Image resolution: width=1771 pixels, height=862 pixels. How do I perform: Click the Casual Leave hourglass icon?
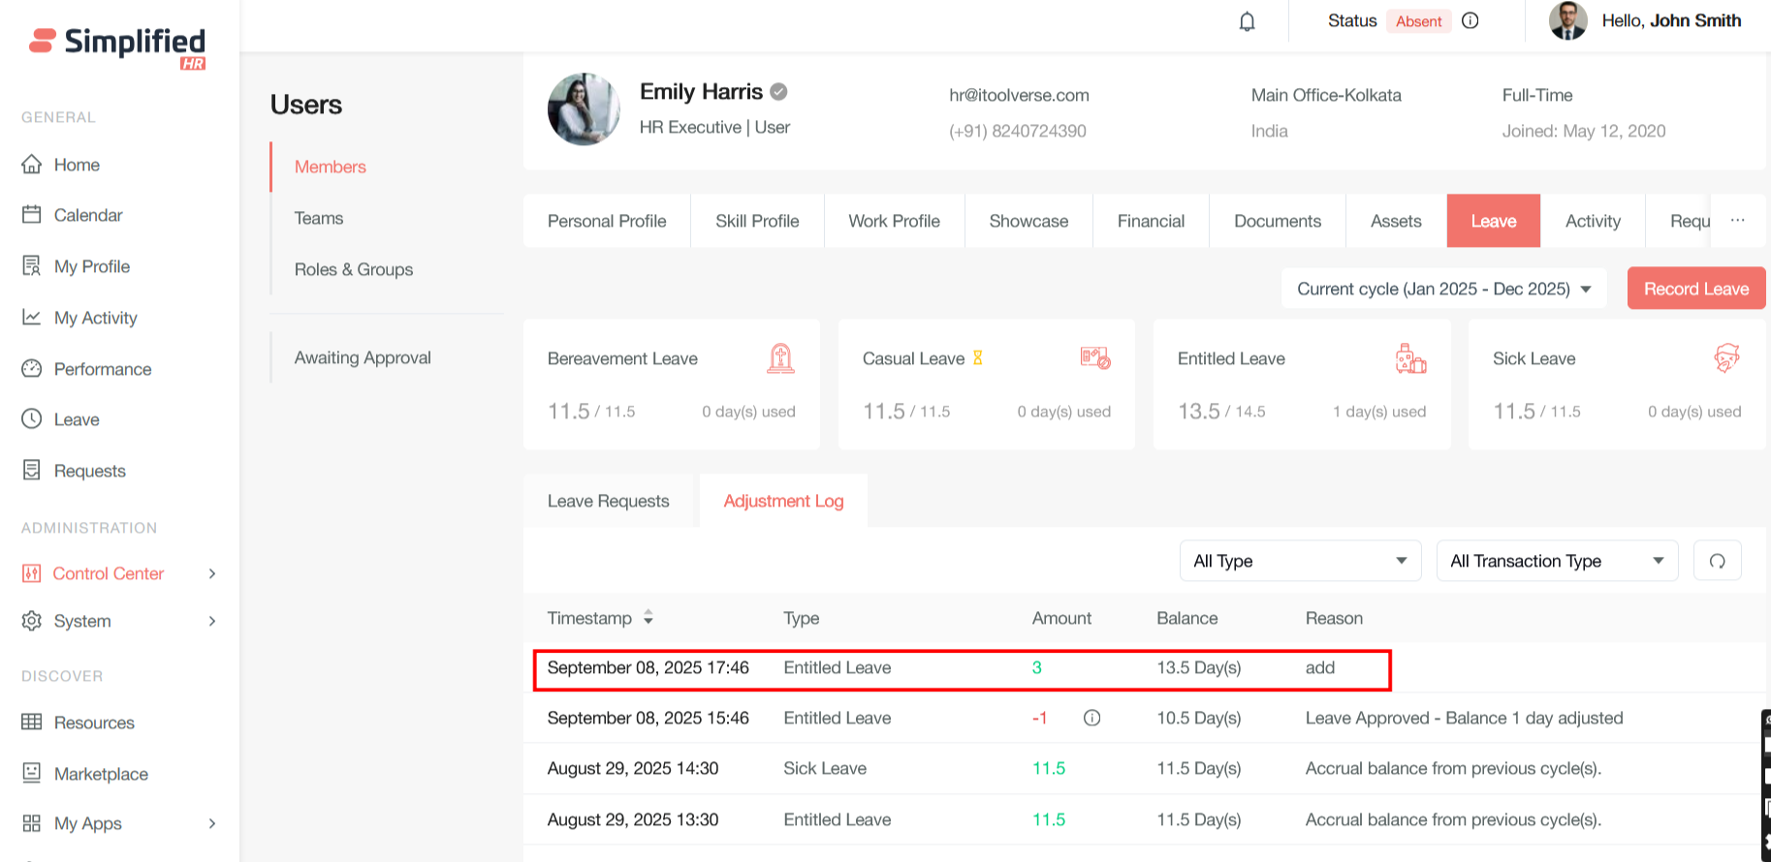[x=977, y=358]
